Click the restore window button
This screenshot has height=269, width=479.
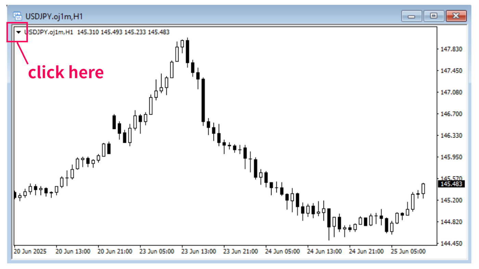(x=434, y=16)
